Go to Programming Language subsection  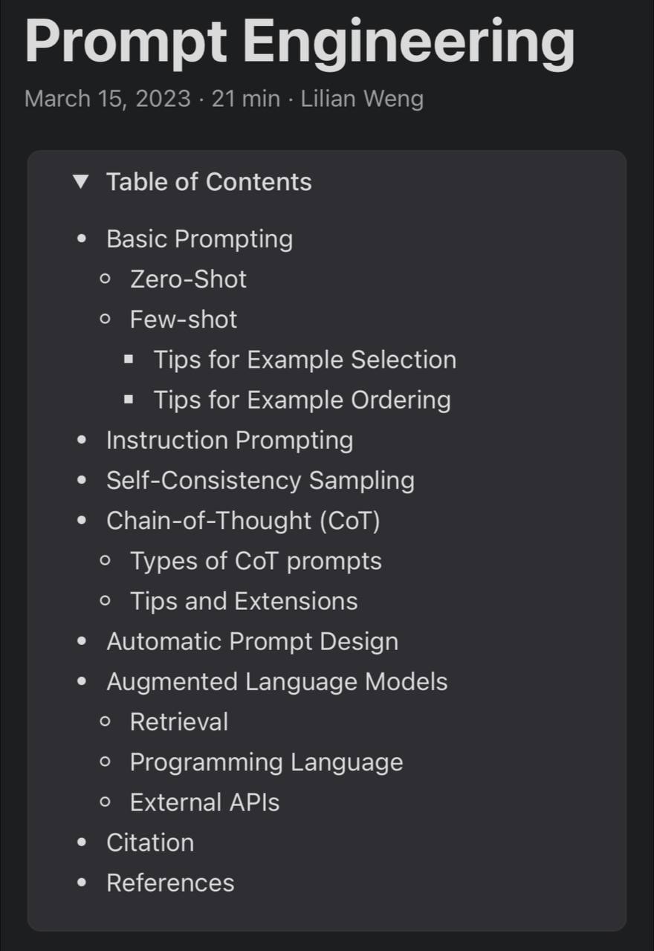[x=266, y=762]
